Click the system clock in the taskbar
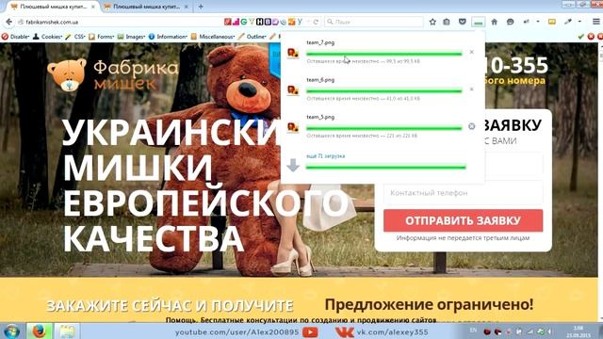This screenshot has height=339, width=603. click(x=579, y=331)
